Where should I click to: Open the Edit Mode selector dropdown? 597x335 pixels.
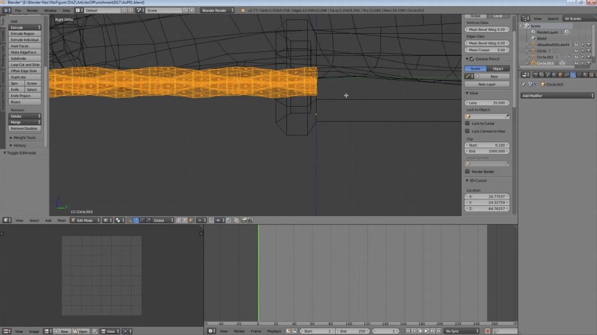pyautogui.click(x=85, y=220)
